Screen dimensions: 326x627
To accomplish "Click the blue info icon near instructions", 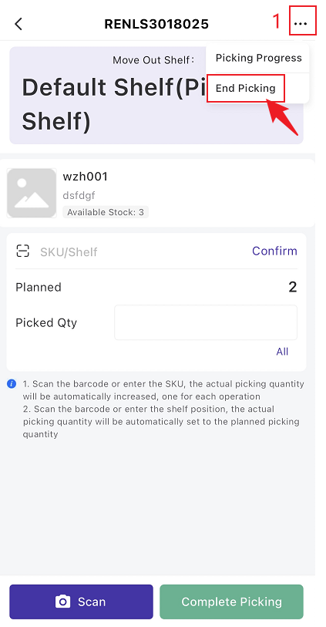I will coord(12,384).
